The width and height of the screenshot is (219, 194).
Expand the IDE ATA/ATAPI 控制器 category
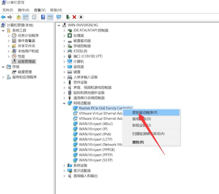tap(64, 30)
